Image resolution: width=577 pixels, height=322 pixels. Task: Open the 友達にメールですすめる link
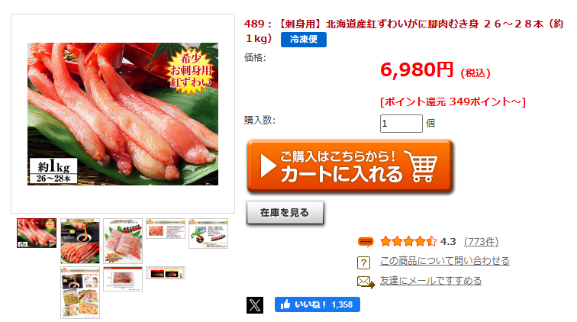pyautogui.click(x=430, y=281)
